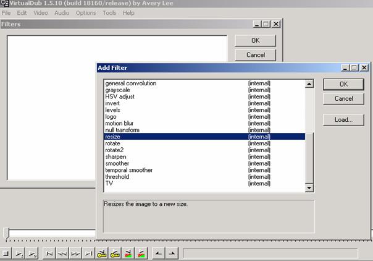Click OK in the Add Filter dialog
This screenshot has width=373, height=261.
coord(343,83)
